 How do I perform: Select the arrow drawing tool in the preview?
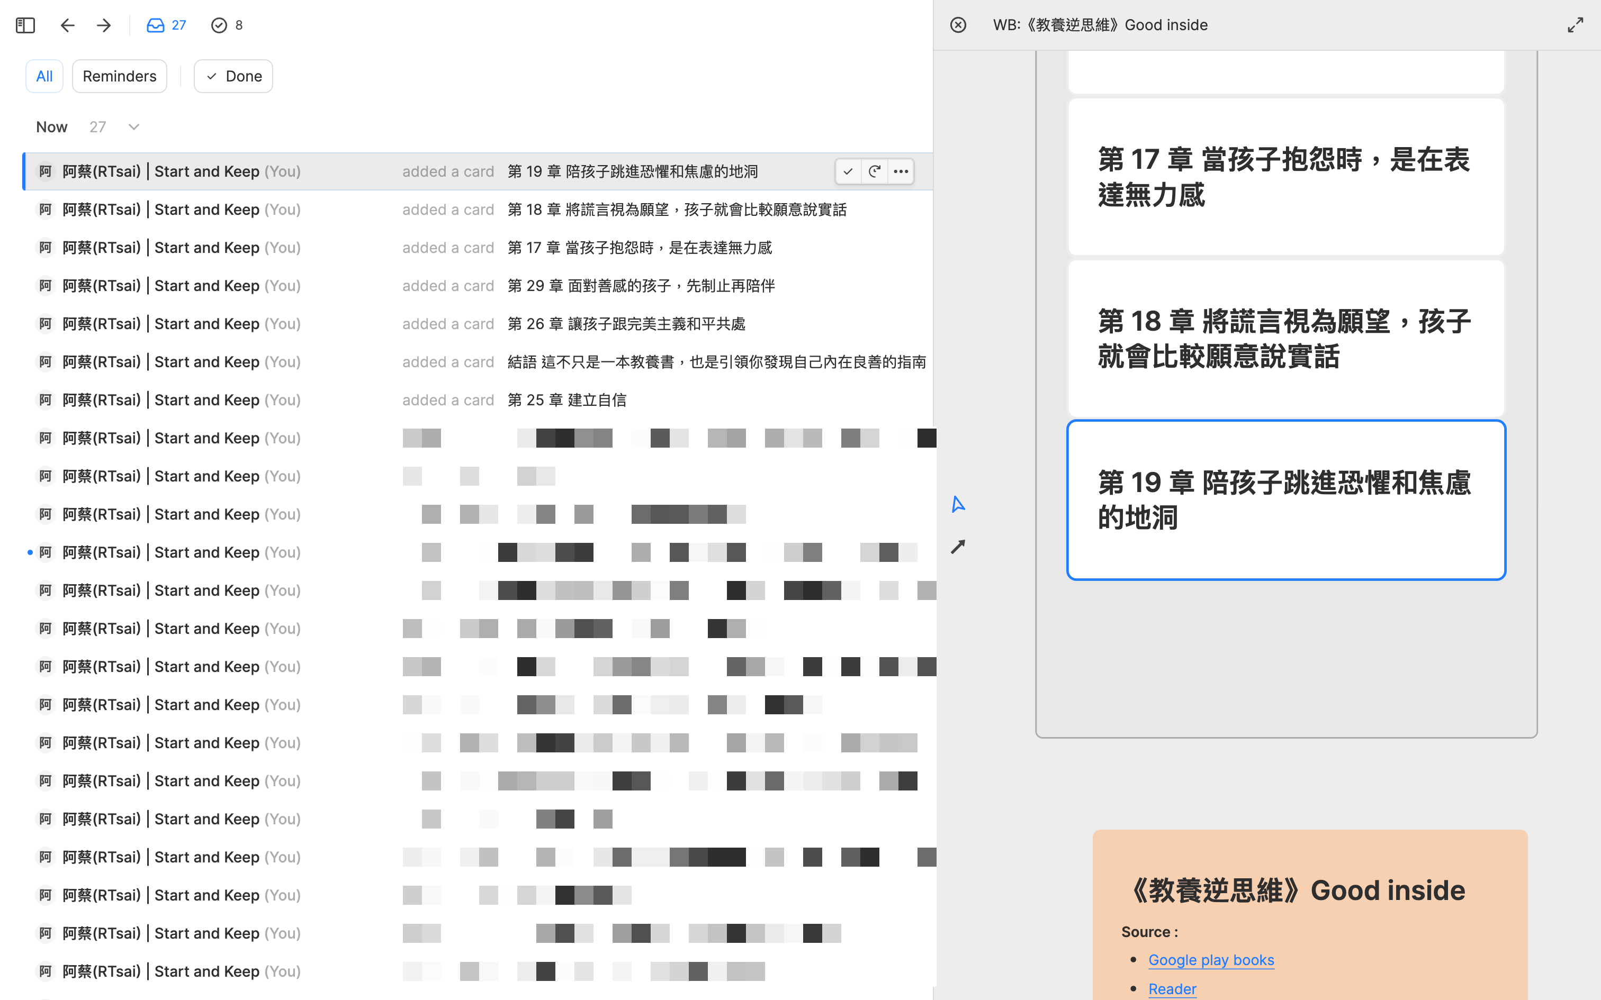click(x=958, y=546)
